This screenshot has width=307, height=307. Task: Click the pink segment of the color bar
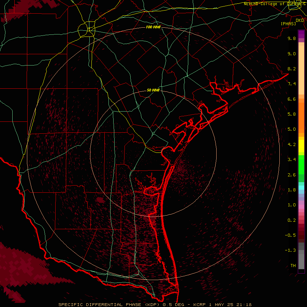[301, 207]
